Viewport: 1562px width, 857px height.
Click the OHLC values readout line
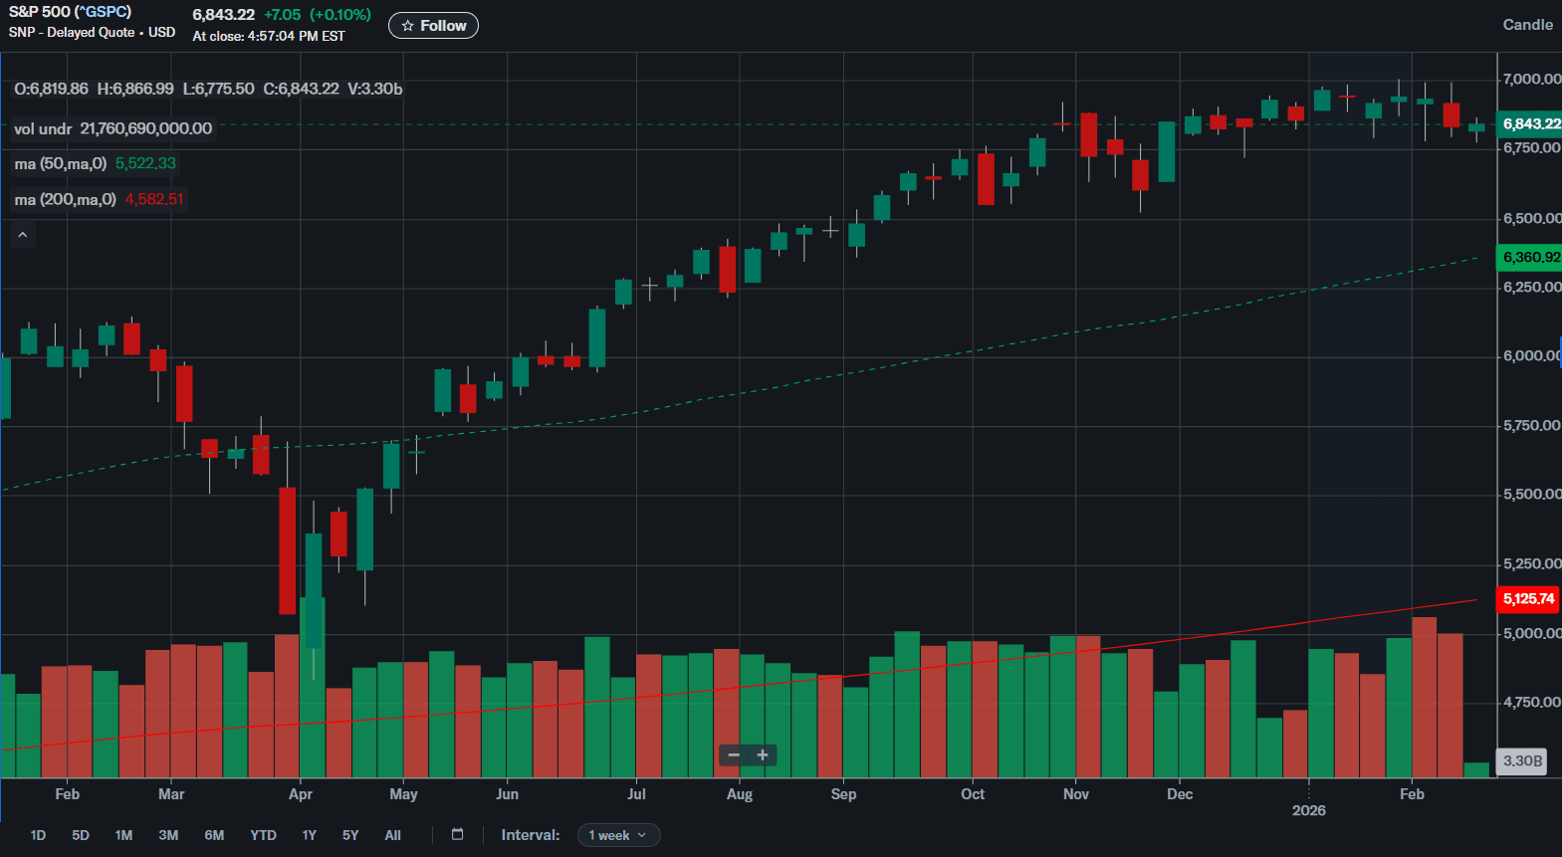coord(208,89)
